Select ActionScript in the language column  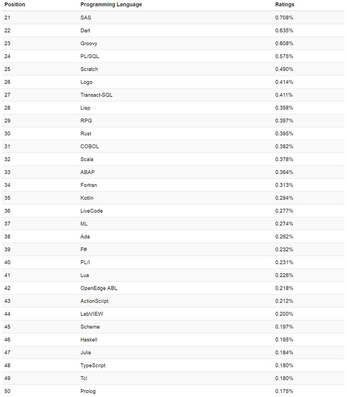click(x=95, y=301)
